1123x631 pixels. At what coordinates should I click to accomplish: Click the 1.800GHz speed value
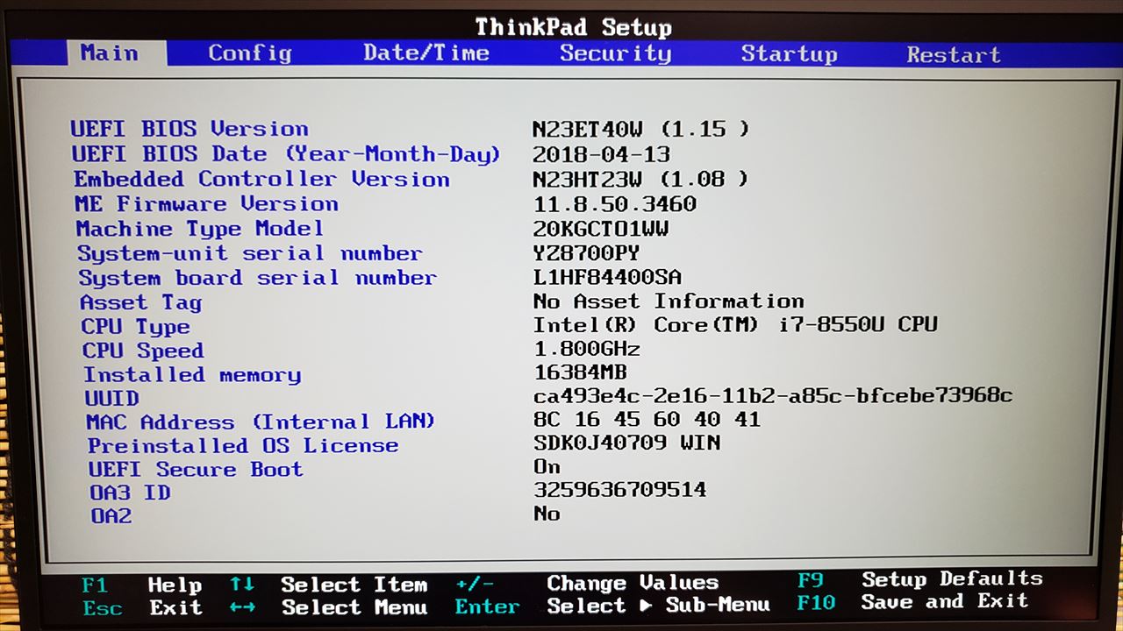tap(587, 348)
